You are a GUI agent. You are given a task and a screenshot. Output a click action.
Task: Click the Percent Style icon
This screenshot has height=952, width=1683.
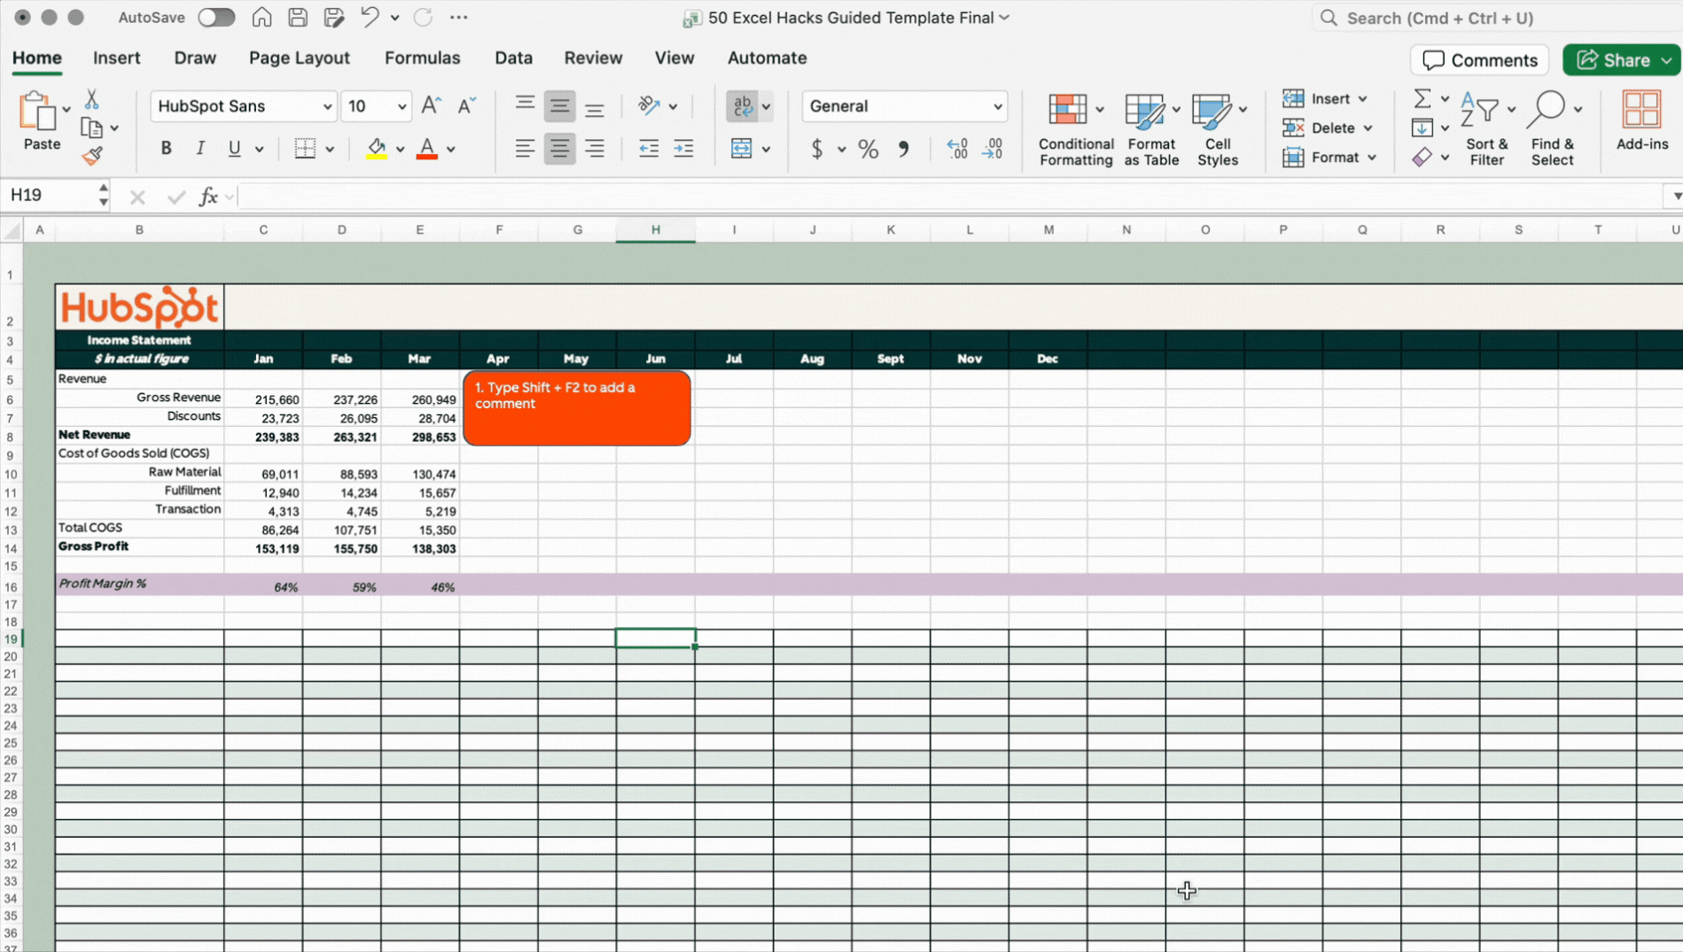pos(868,149)
